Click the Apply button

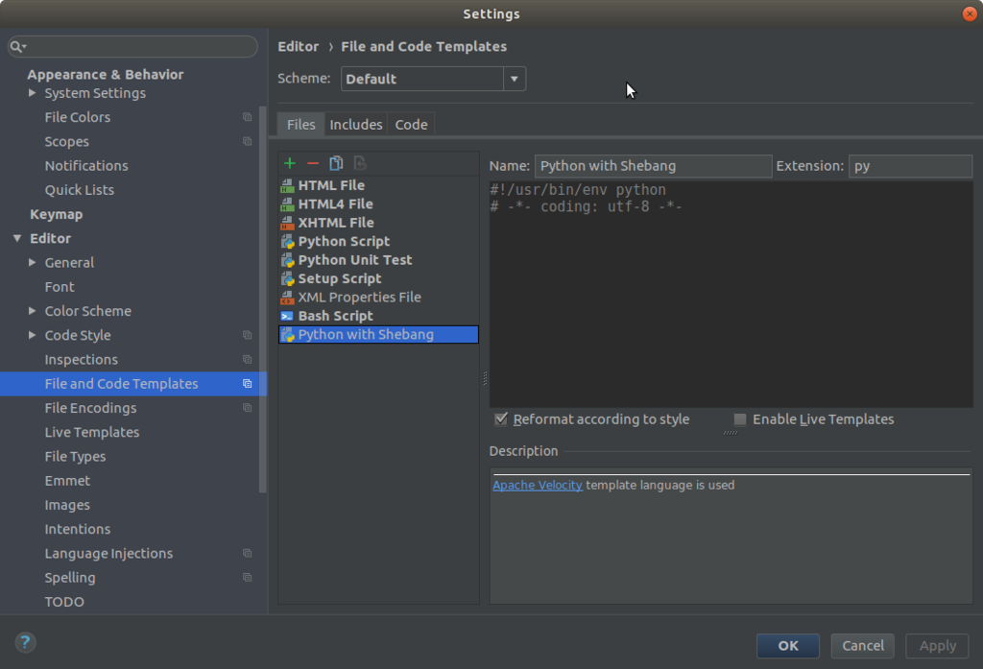click(x=937, y=646)
